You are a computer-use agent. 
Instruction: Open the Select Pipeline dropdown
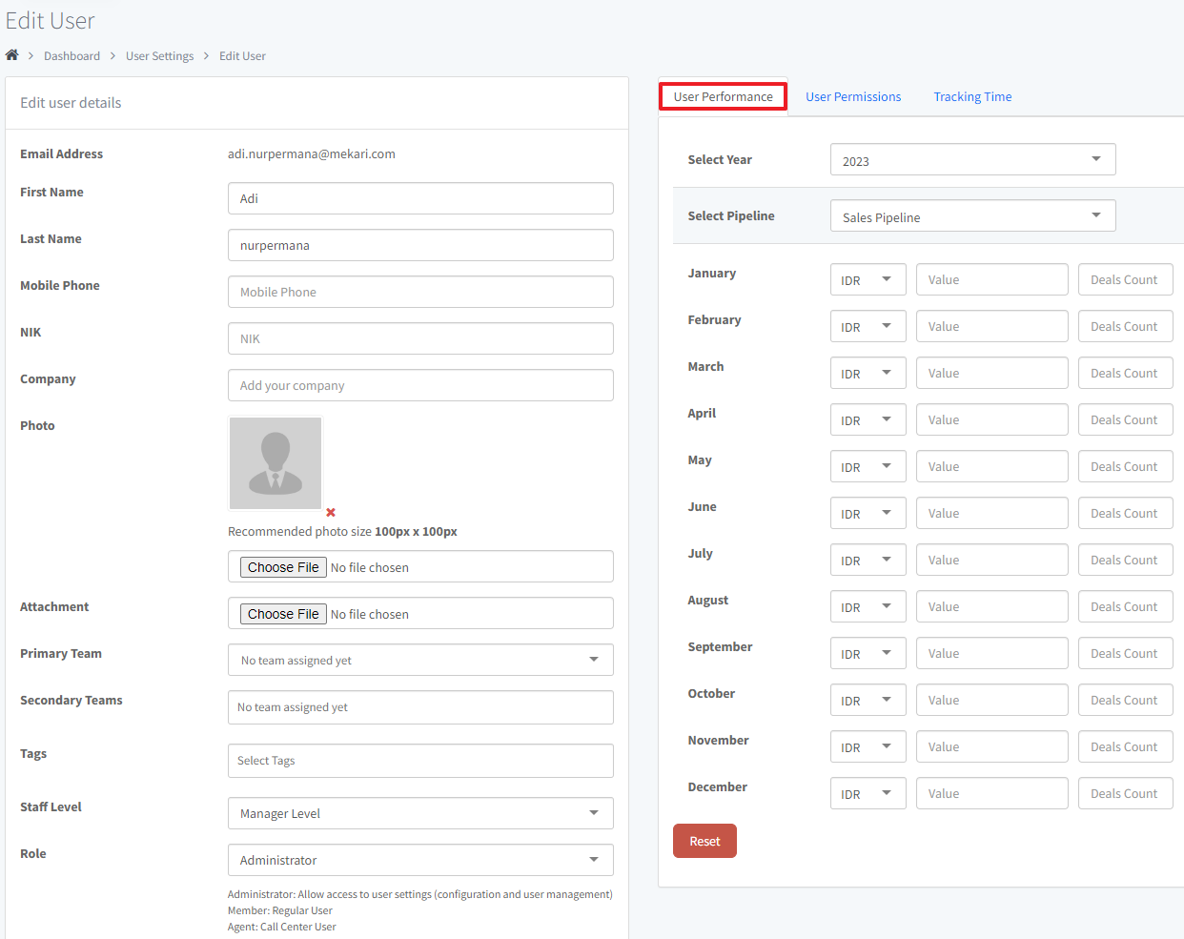click(x=972, y=215)
